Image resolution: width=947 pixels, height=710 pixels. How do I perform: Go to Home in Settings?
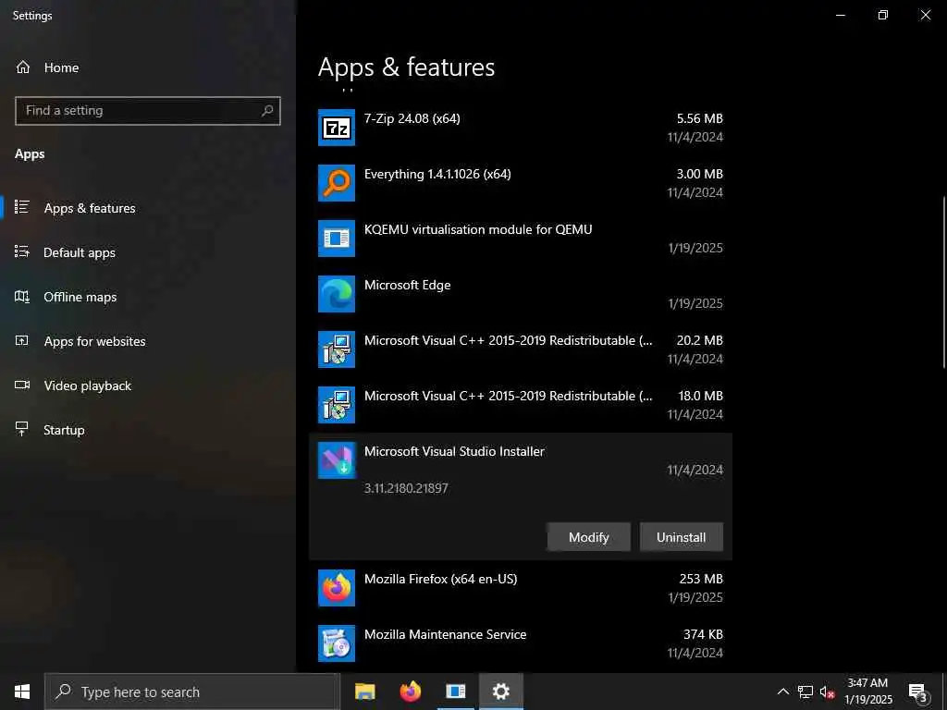click(x=148, y=67)
